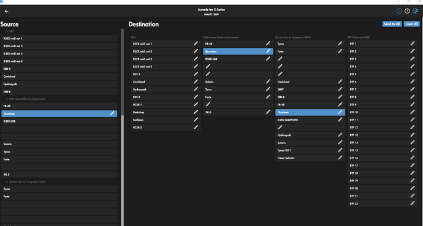Rename DIN 5 in the DIN destination column

click(196, 74)
